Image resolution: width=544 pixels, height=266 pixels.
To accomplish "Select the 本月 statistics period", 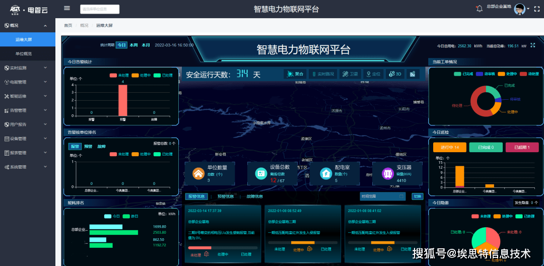I will (x=146, y=45).
